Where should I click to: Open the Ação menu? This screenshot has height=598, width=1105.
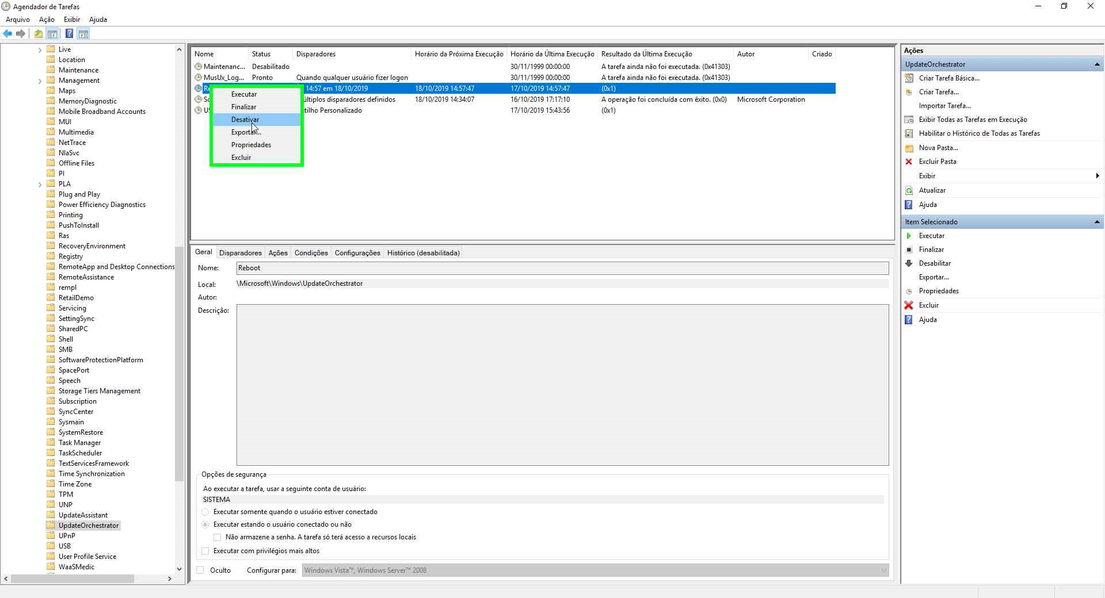(47, 20)
